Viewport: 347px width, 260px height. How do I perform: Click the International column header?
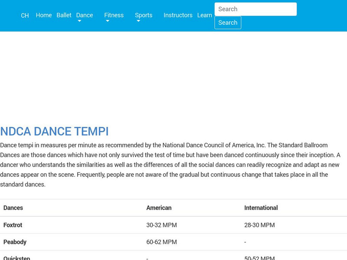click(261, 208)
